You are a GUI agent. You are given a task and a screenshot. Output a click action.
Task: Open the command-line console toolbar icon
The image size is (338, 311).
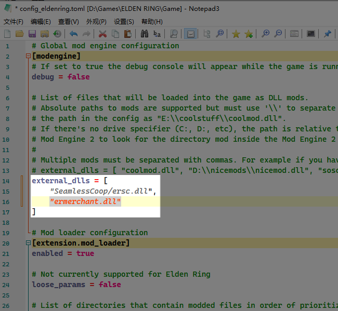coord(311,34)
